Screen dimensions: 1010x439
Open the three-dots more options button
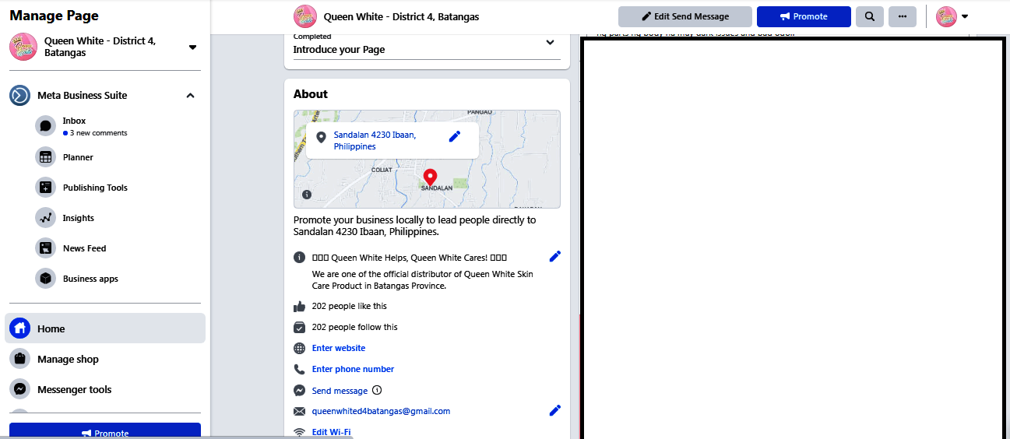903,16
